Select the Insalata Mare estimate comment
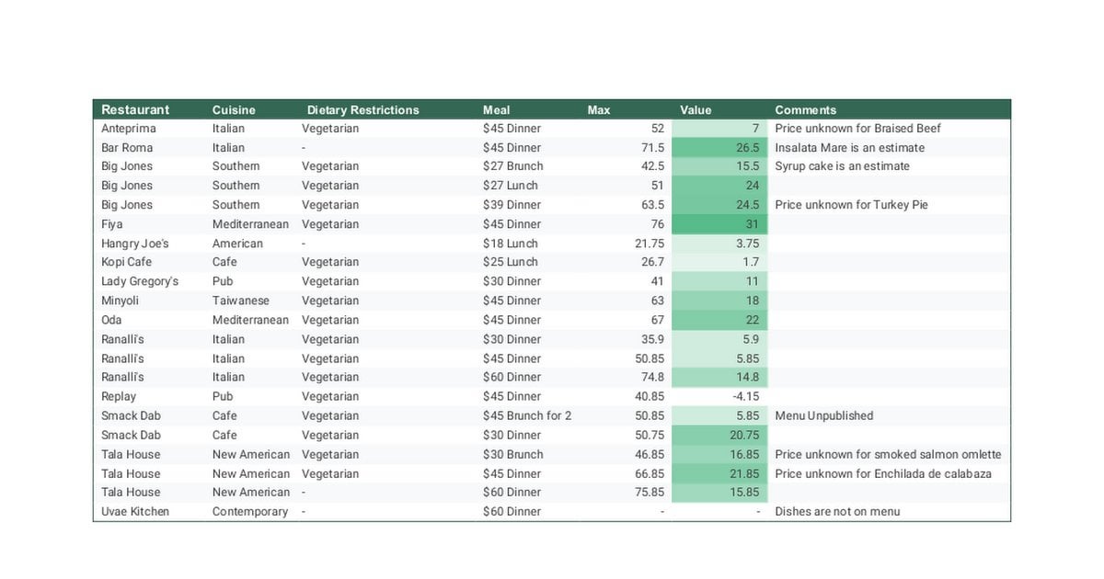The width and height of the screenshot is (1104, 579). 850,148
